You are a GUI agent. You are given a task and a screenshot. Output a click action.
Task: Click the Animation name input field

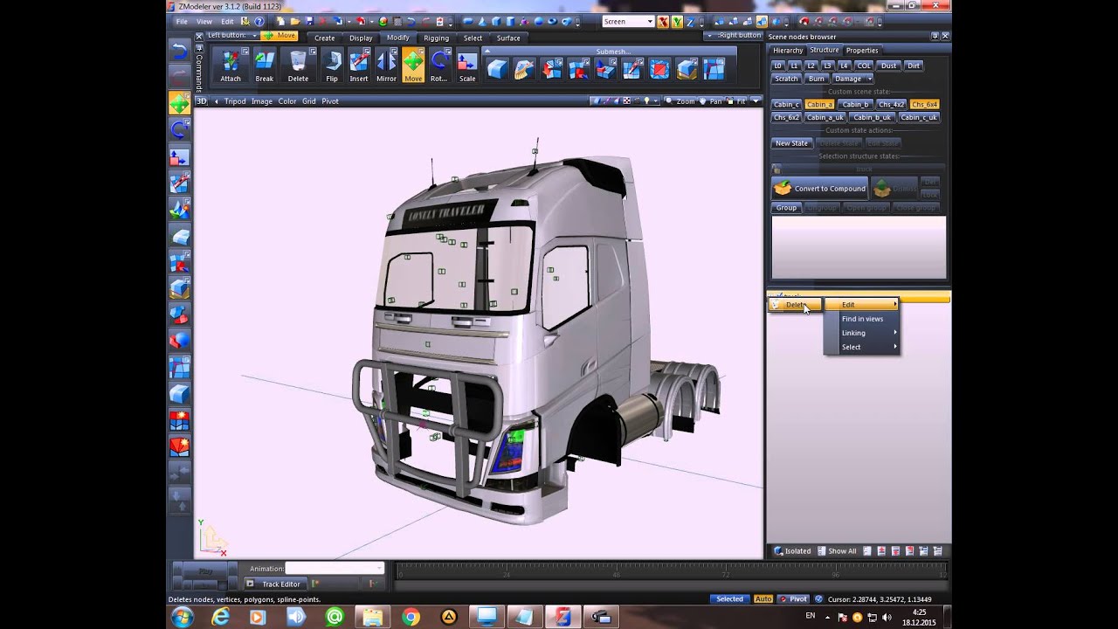click(x=335, y=569)
